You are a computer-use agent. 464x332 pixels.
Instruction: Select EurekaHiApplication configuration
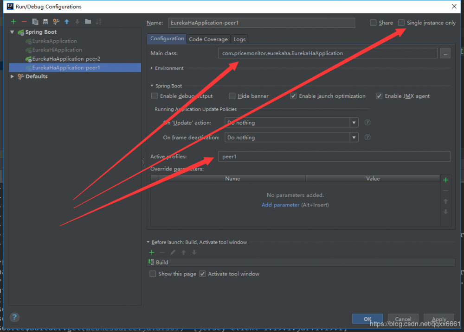[x=57, y=50]
